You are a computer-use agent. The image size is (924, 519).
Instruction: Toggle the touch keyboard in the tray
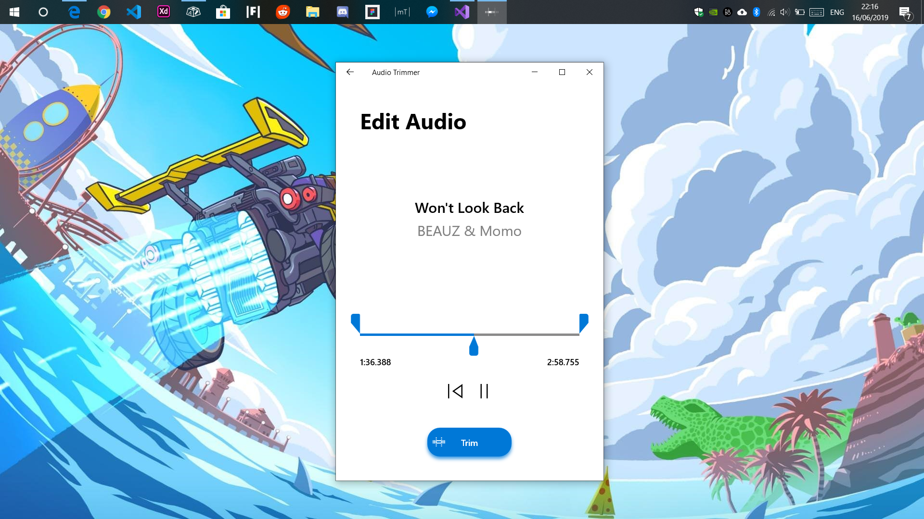[x=817, y=12]
